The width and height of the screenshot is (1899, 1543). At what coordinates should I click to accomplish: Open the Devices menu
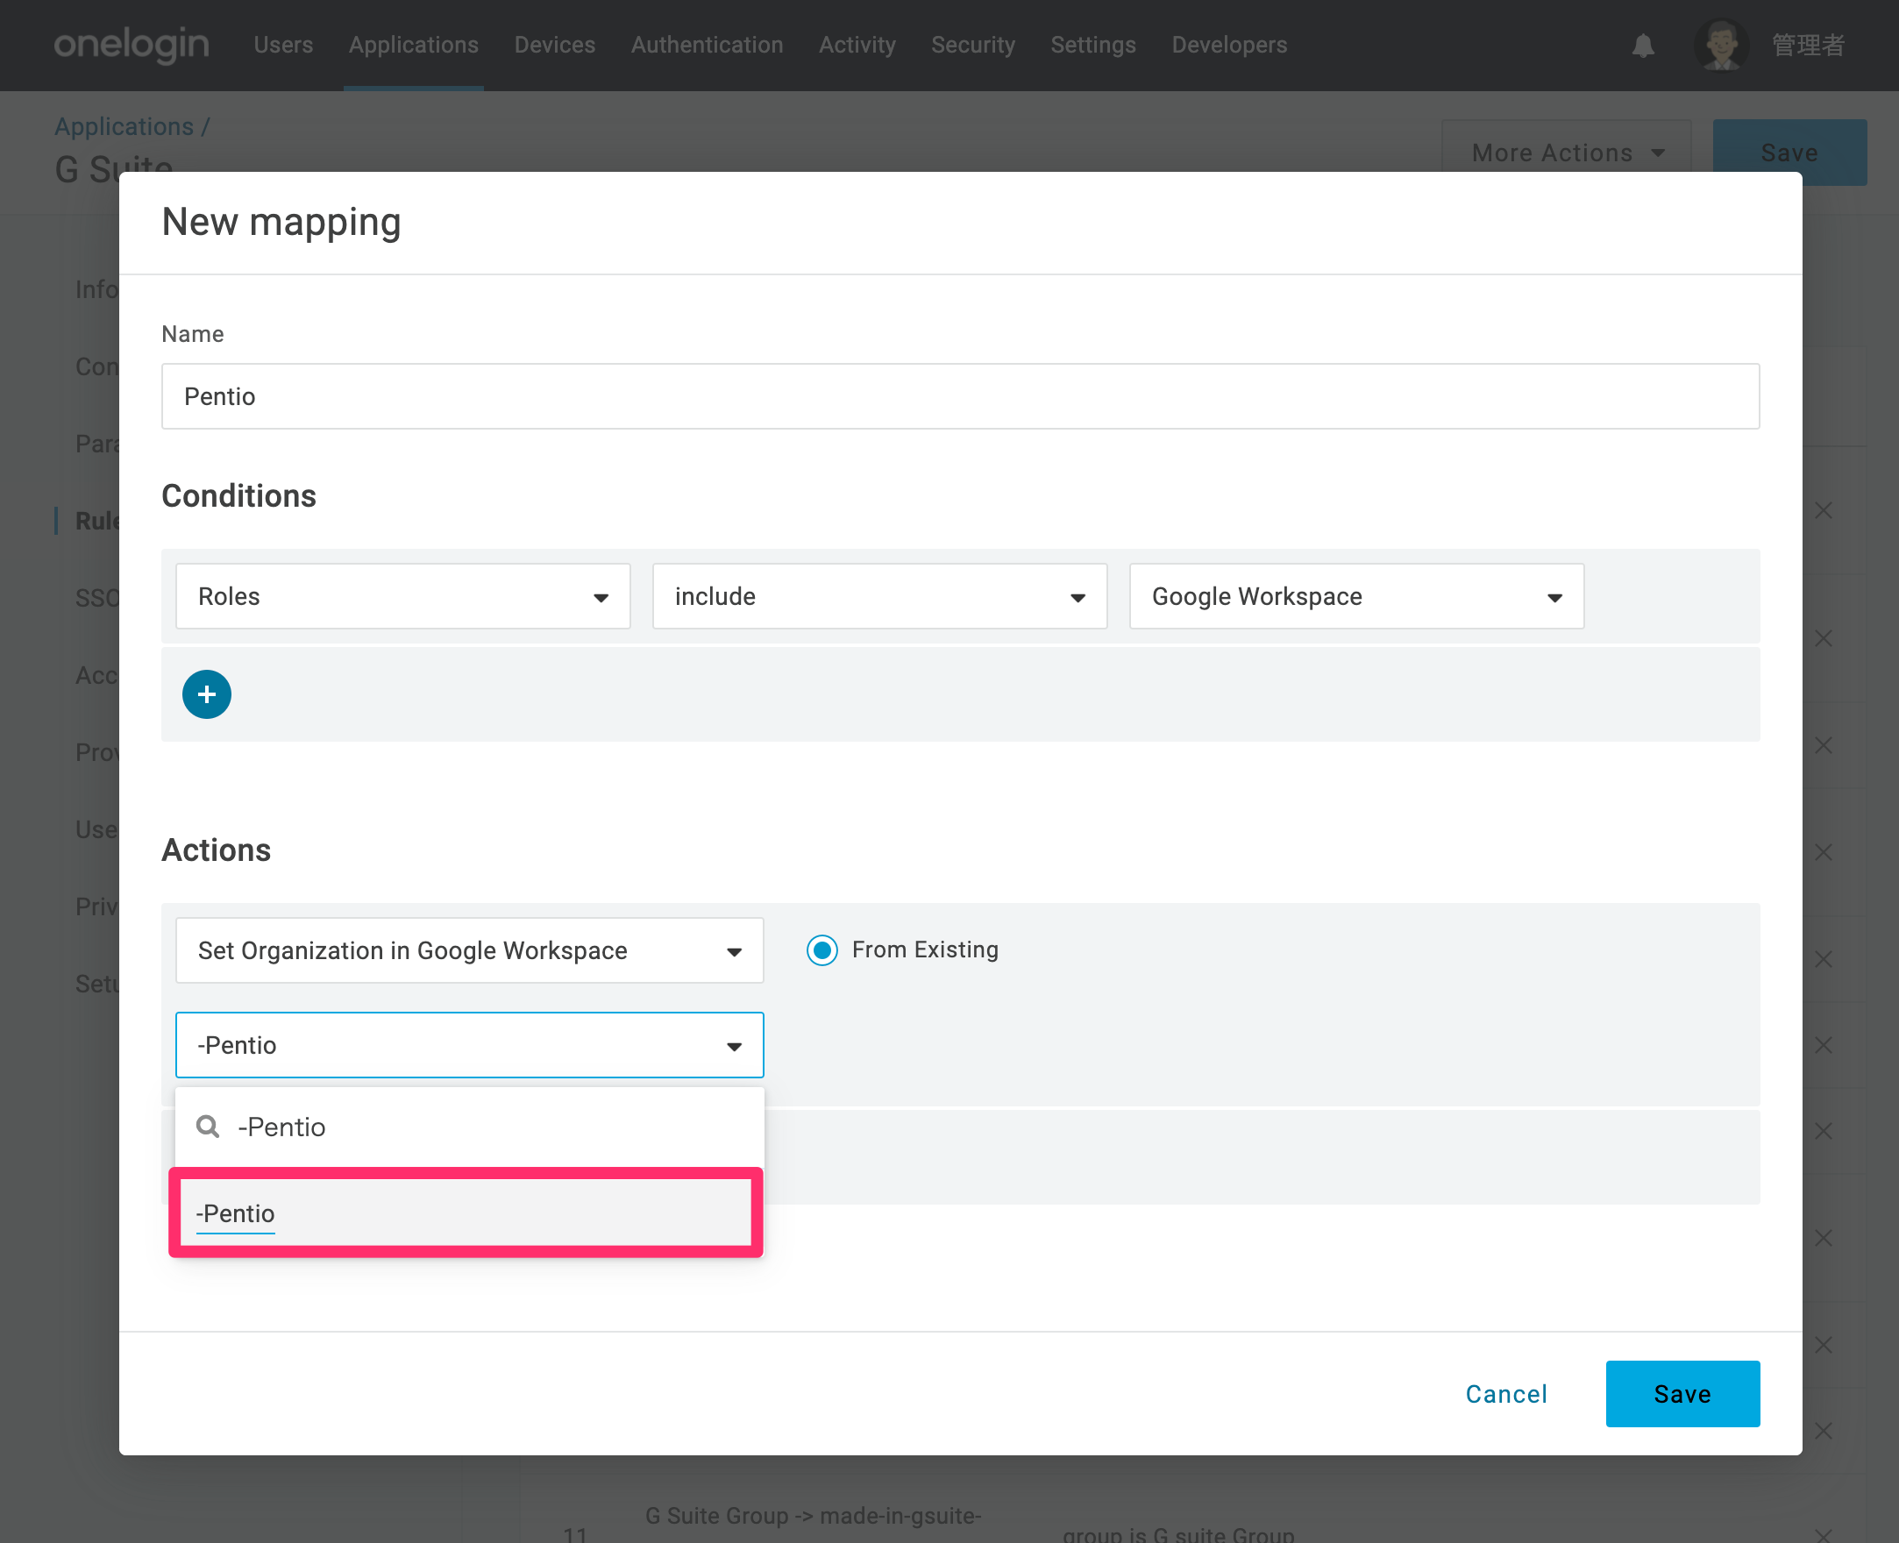pyautogui.click(x=554, y=45)
